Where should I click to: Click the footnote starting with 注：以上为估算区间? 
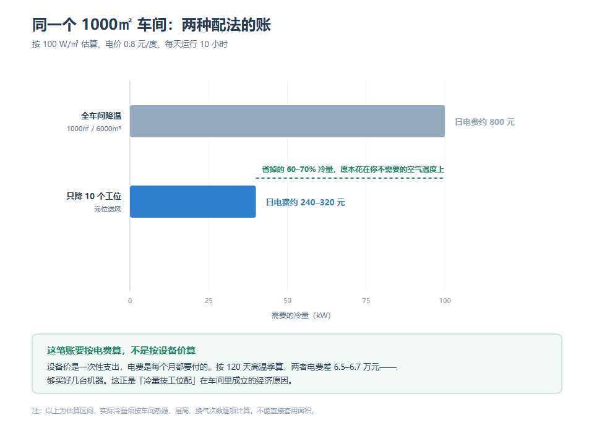coord(174,411)
